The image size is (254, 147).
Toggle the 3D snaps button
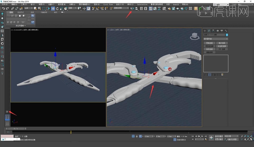click(93, 8)
